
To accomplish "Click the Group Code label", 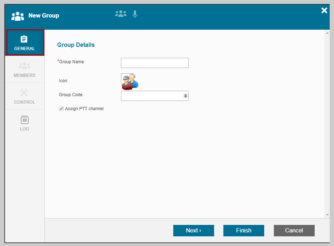I will point(71,95).
